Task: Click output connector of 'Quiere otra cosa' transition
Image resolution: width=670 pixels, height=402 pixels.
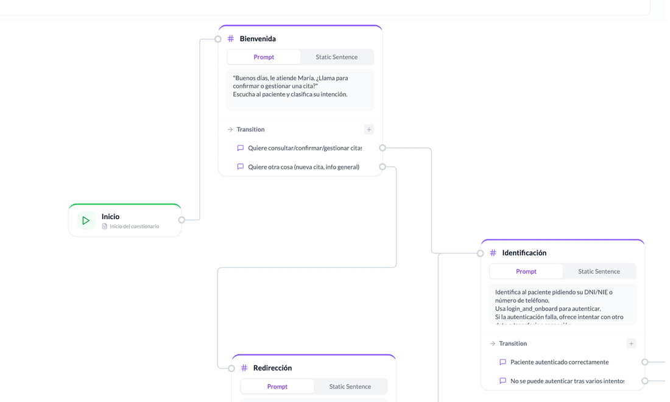Action: [383, 167]
